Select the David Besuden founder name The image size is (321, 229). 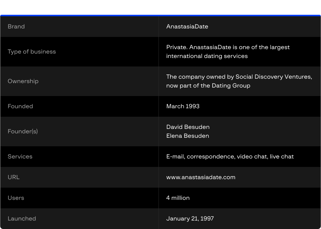click(188, 127)
